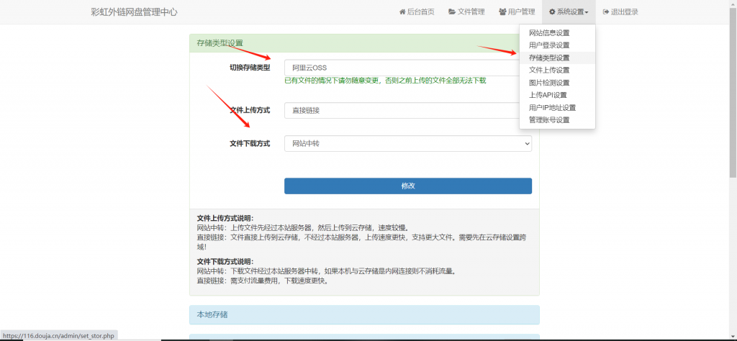Click the 文件下载方式 field label
Viewport: 737px width, 341px height.
(x=250, y=144)
